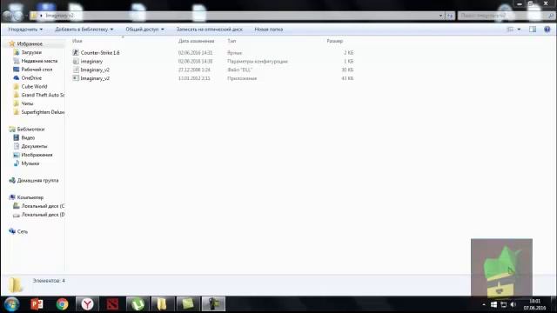
Task: Launch Google Chrome from the taskbar
Action: pyautogui.click(x=62, y=304)
